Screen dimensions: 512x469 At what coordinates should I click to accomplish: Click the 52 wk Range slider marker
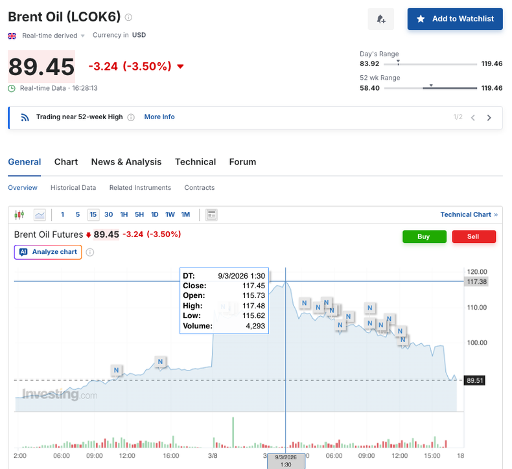(431, 86)
